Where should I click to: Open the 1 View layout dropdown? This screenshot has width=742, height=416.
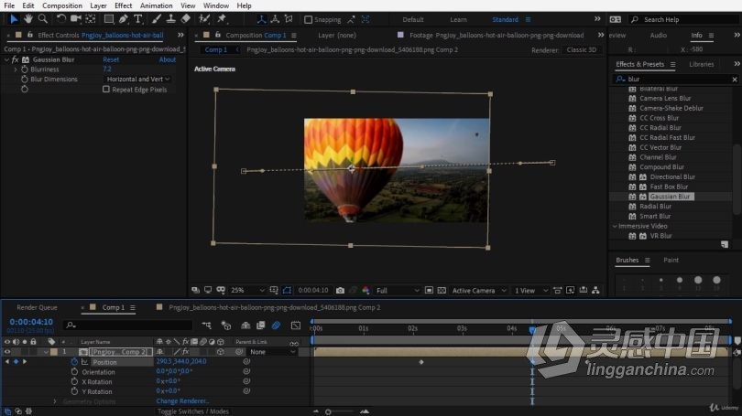pyautogui.click(x=531, y=291)
